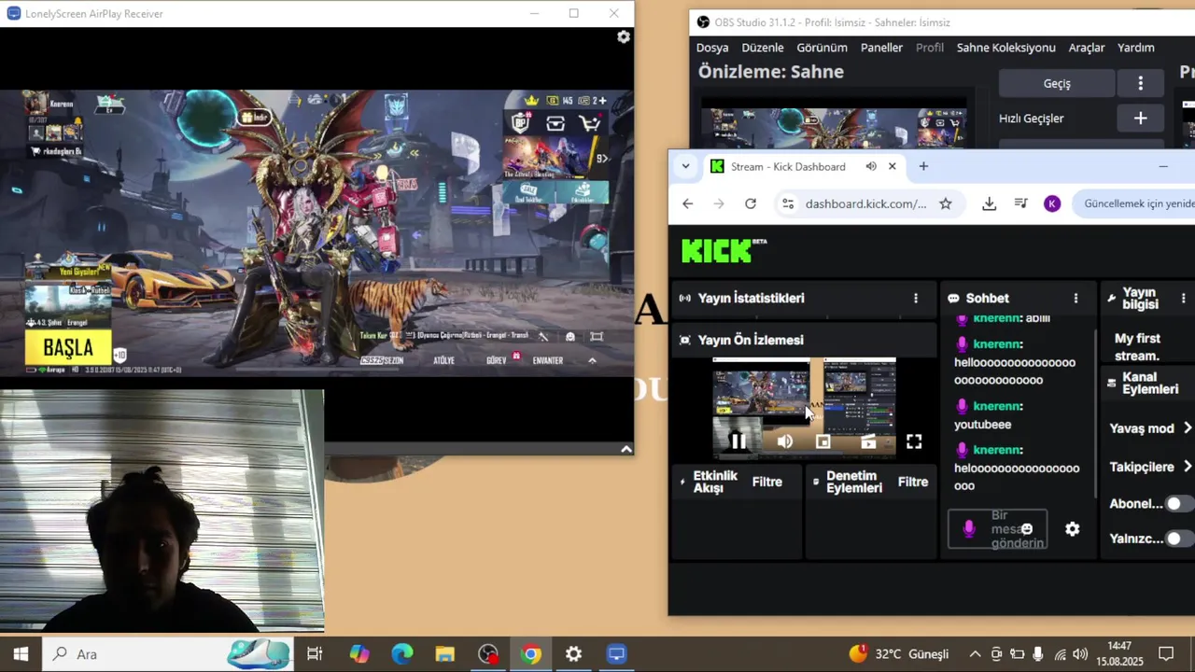This screenshot has height=672, width=1195.
Task: Go back in the Chrome browser
Action: (x=688, y=203)
